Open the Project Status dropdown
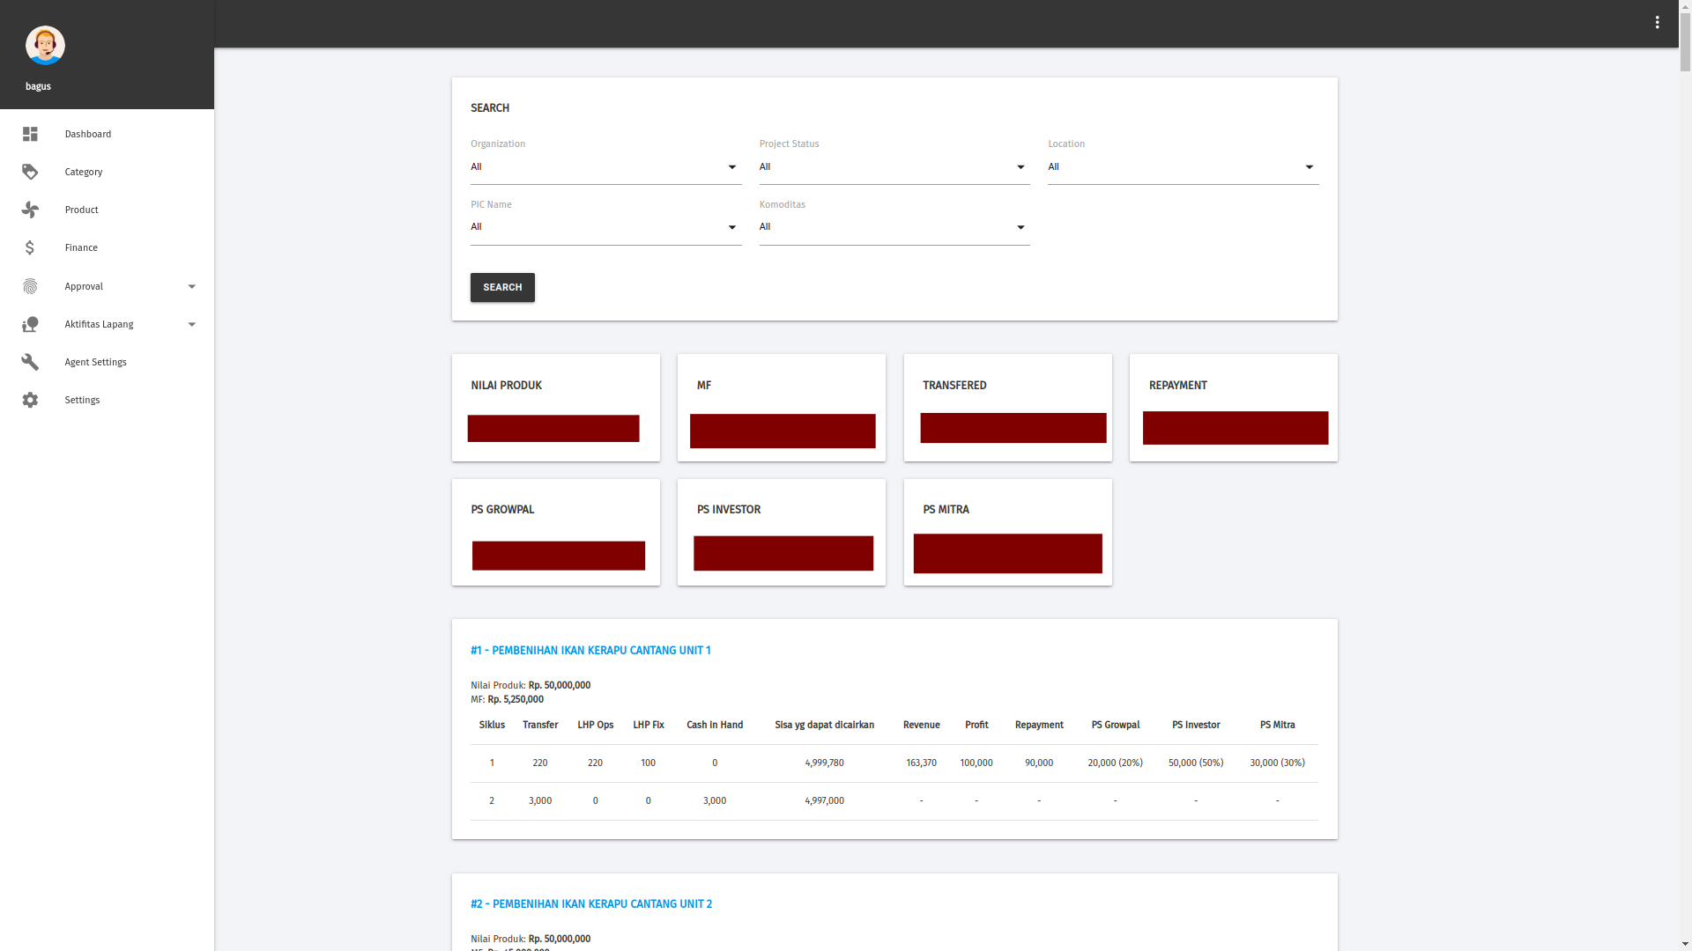The width and height of the screenshot is (1692, 951). click(x=894, y=167)
